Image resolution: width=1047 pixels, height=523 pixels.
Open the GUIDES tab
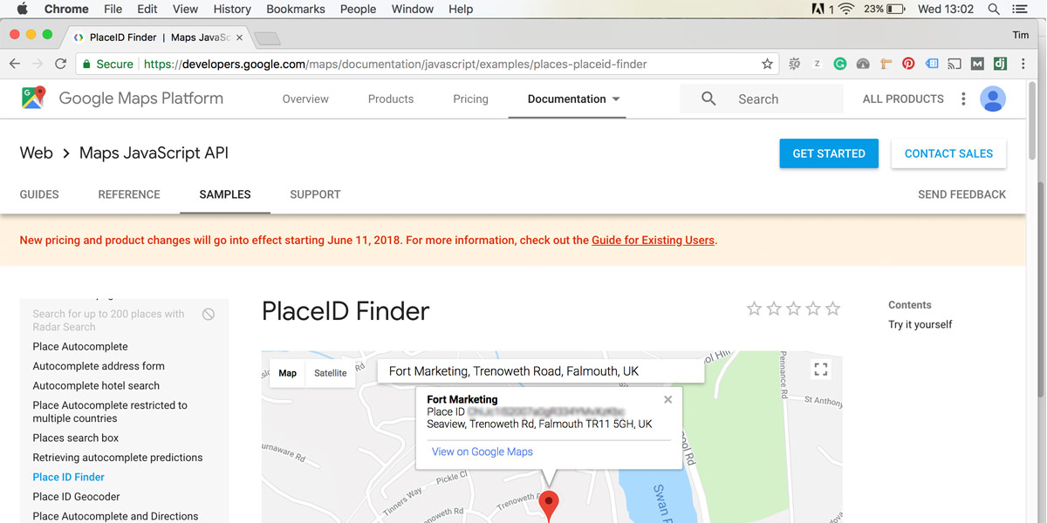[39, 194]
